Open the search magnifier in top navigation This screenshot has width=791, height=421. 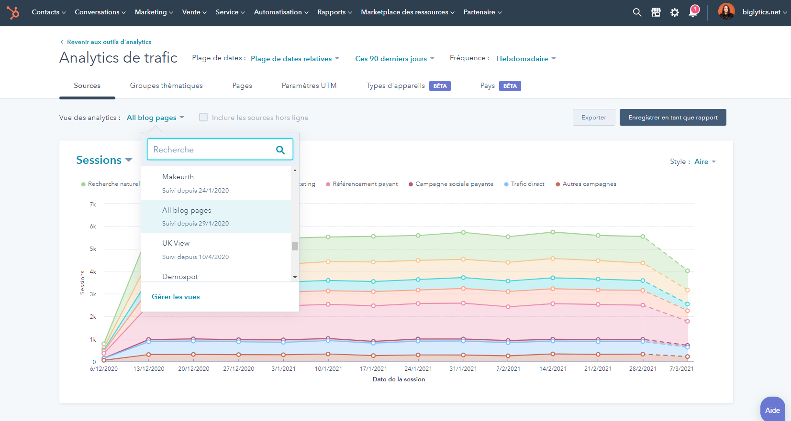coord(637,12)
